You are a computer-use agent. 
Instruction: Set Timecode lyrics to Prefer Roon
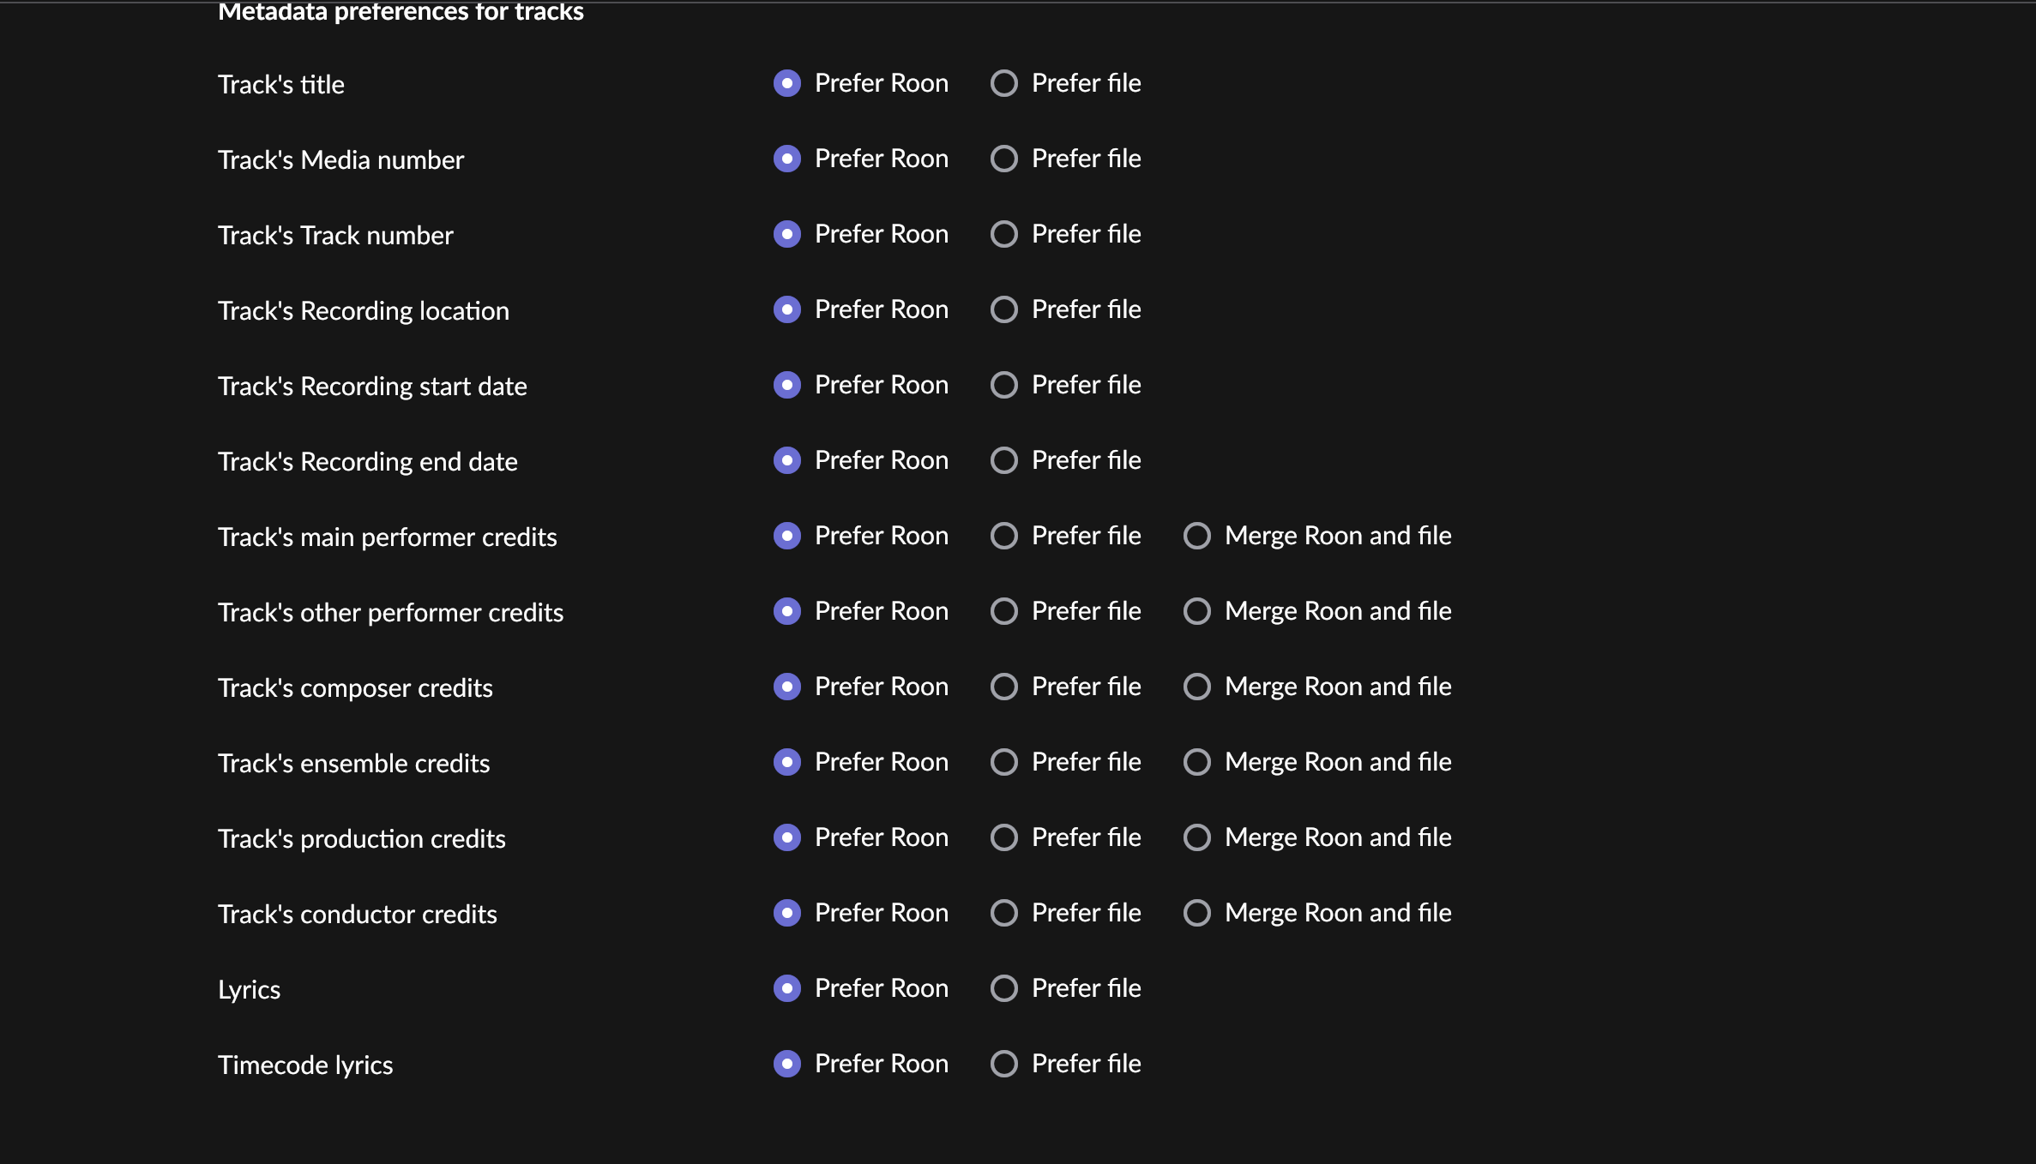787,1064
